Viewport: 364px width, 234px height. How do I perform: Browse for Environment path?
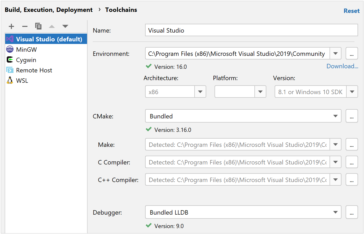point(352,54)
